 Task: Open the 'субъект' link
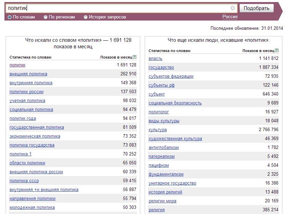point(156,94)
